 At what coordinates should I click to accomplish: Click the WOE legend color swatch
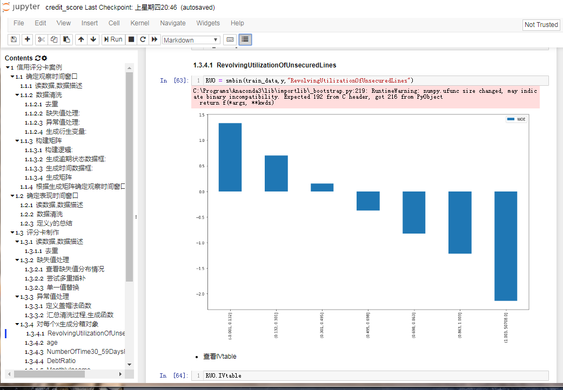510,119
